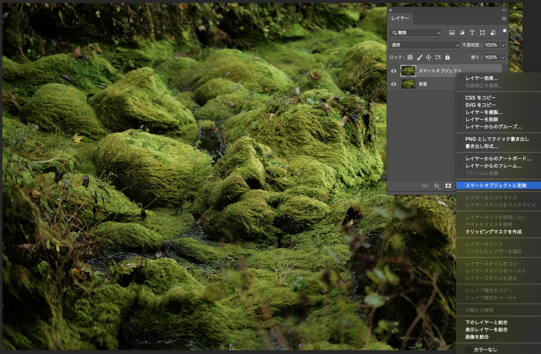Toggle the layer filtering on/off switch
This screenshot has width=541, height=354.
pyautogui.click(x=504, y=32)
